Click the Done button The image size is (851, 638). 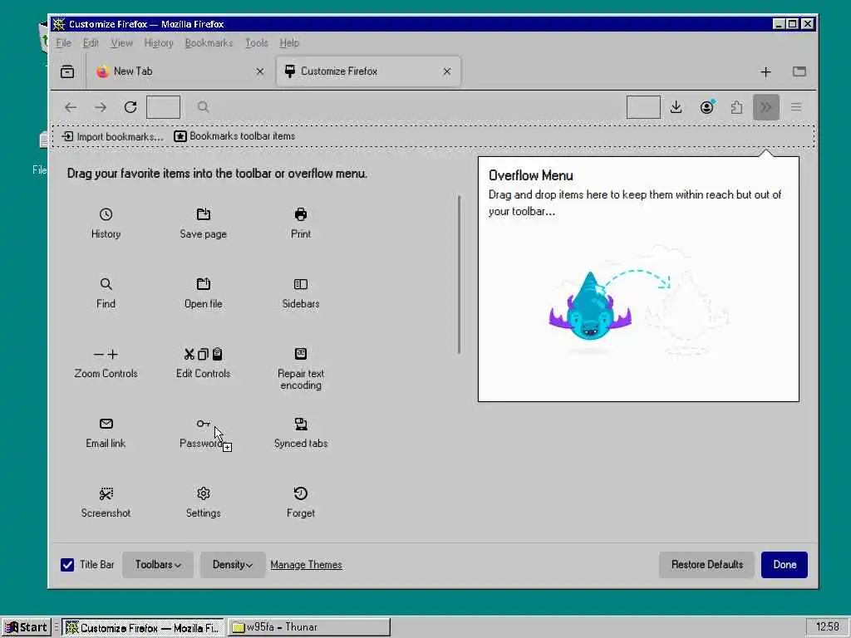(x=785, y=565)
